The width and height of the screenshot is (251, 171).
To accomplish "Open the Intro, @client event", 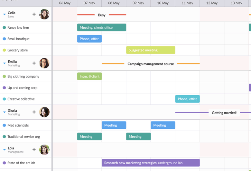I will (x=89, y=76).
